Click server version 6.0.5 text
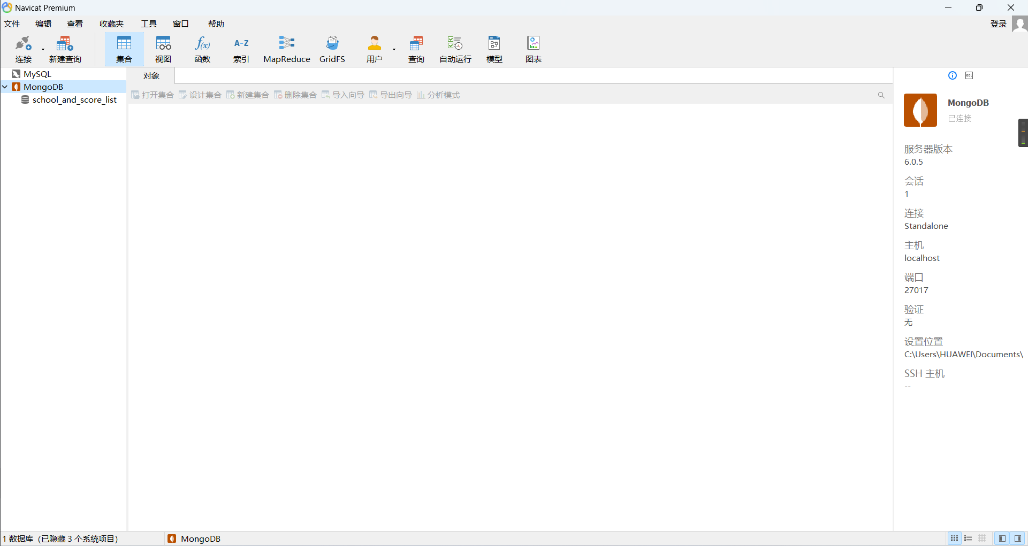 point(913,162)
